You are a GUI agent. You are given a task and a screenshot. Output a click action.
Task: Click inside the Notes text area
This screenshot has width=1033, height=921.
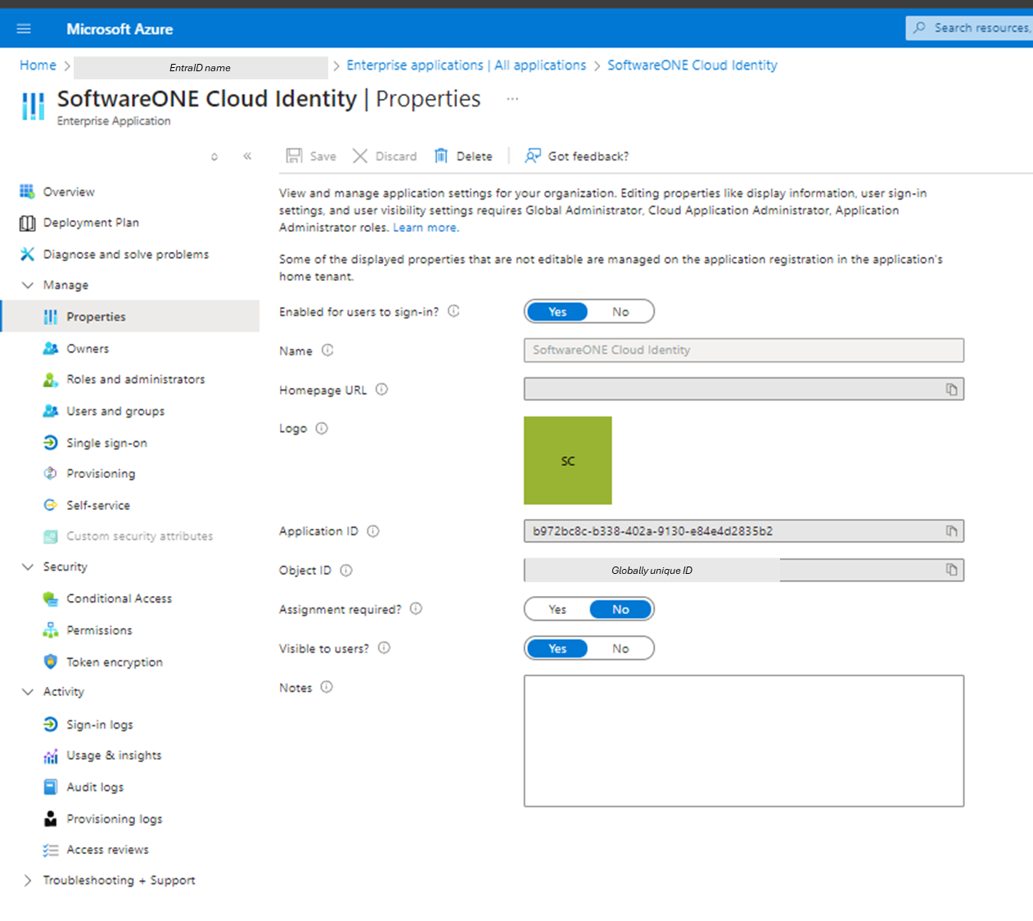pos(743,740)
